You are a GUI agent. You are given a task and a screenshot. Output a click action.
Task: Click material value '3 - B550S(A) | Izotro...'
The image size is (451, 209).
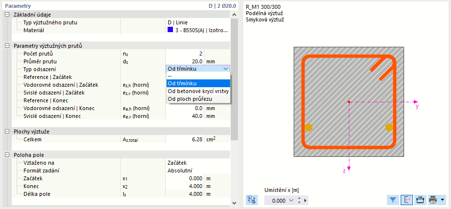[x=201, y=30]
